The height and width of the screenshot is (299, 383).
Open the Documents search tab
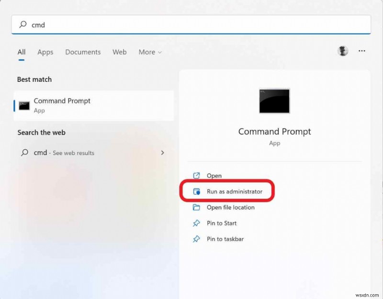click(82, 52)
